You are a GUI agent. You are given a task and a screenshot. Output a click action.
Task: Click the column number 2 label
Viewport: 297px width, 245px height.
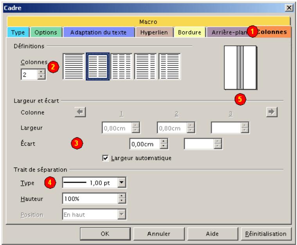pos(176,113)
